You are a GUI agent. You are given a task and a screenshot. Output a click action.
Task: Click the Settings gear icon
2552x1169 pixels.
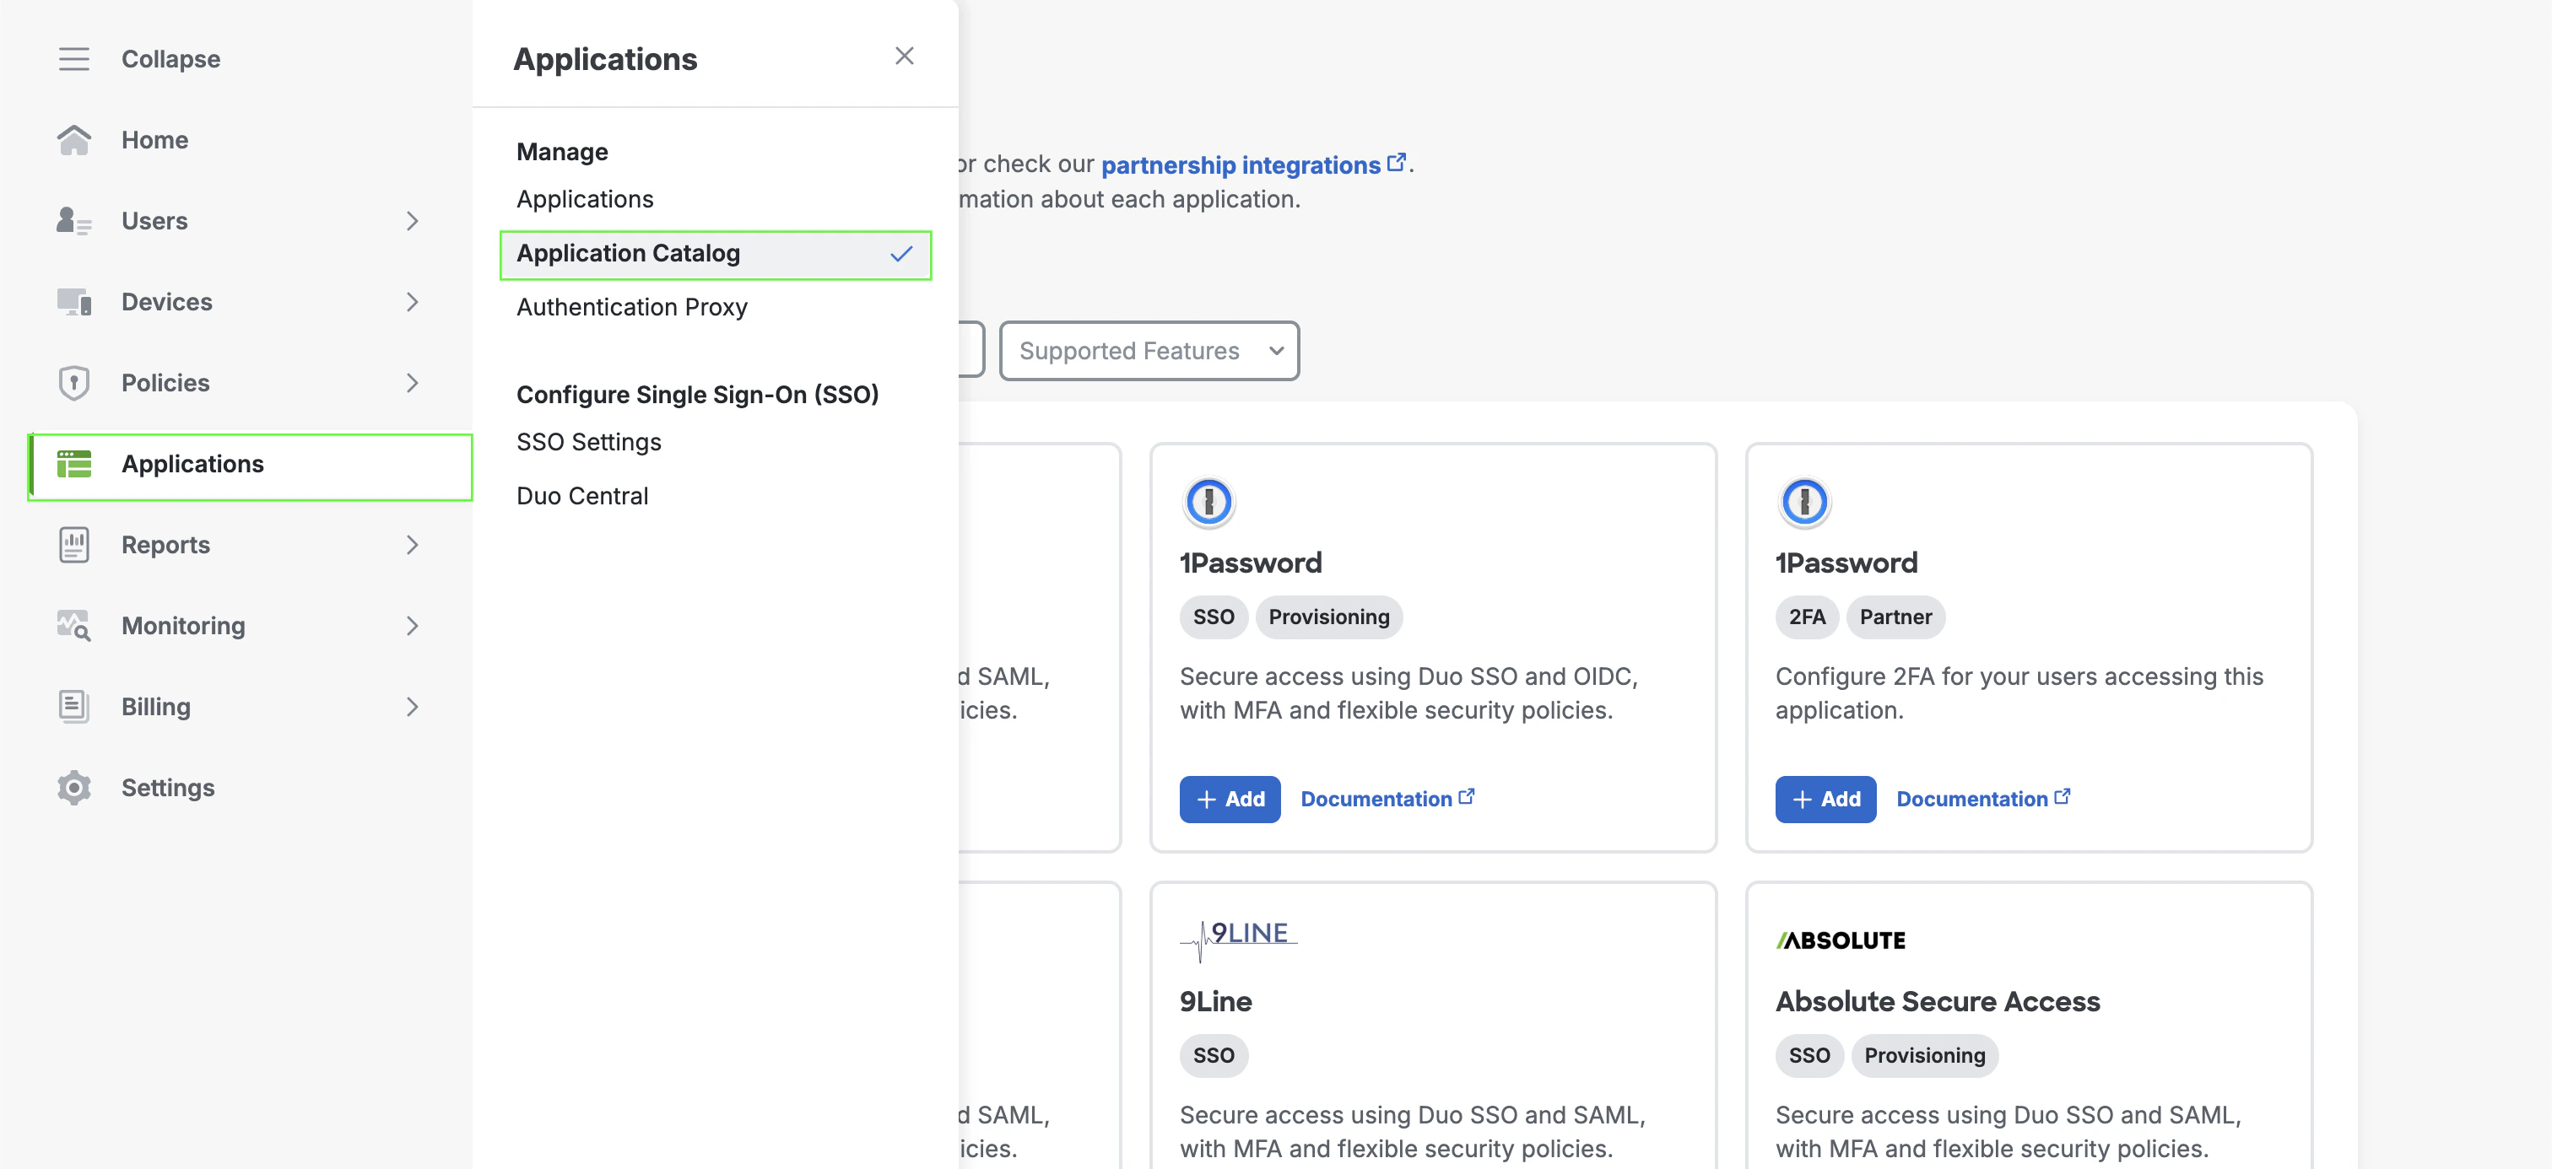[73, 788]
